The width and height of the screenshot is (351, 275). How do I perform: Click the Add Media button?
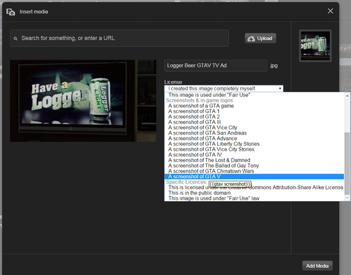[317, 266]
